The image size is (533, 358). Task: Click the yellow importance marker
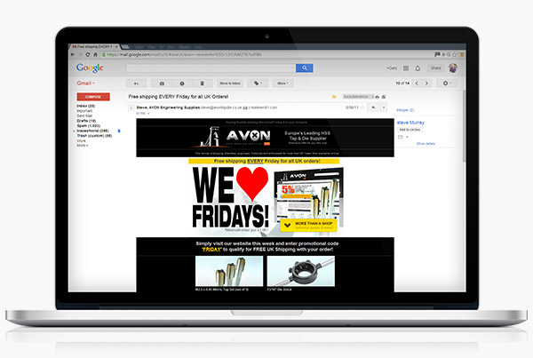(x=334, y=97)
